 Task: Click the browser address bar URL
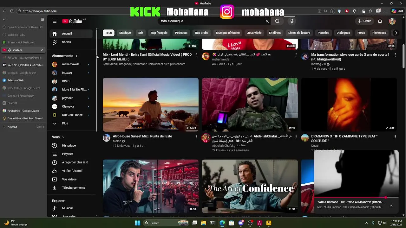pos(40,11)
